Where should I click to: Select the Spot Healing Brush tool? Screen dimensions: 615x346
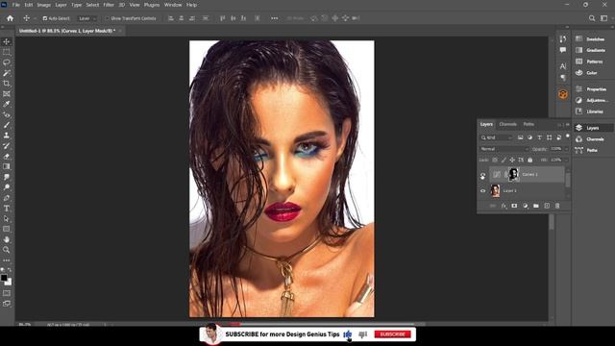tap(7, 114)
